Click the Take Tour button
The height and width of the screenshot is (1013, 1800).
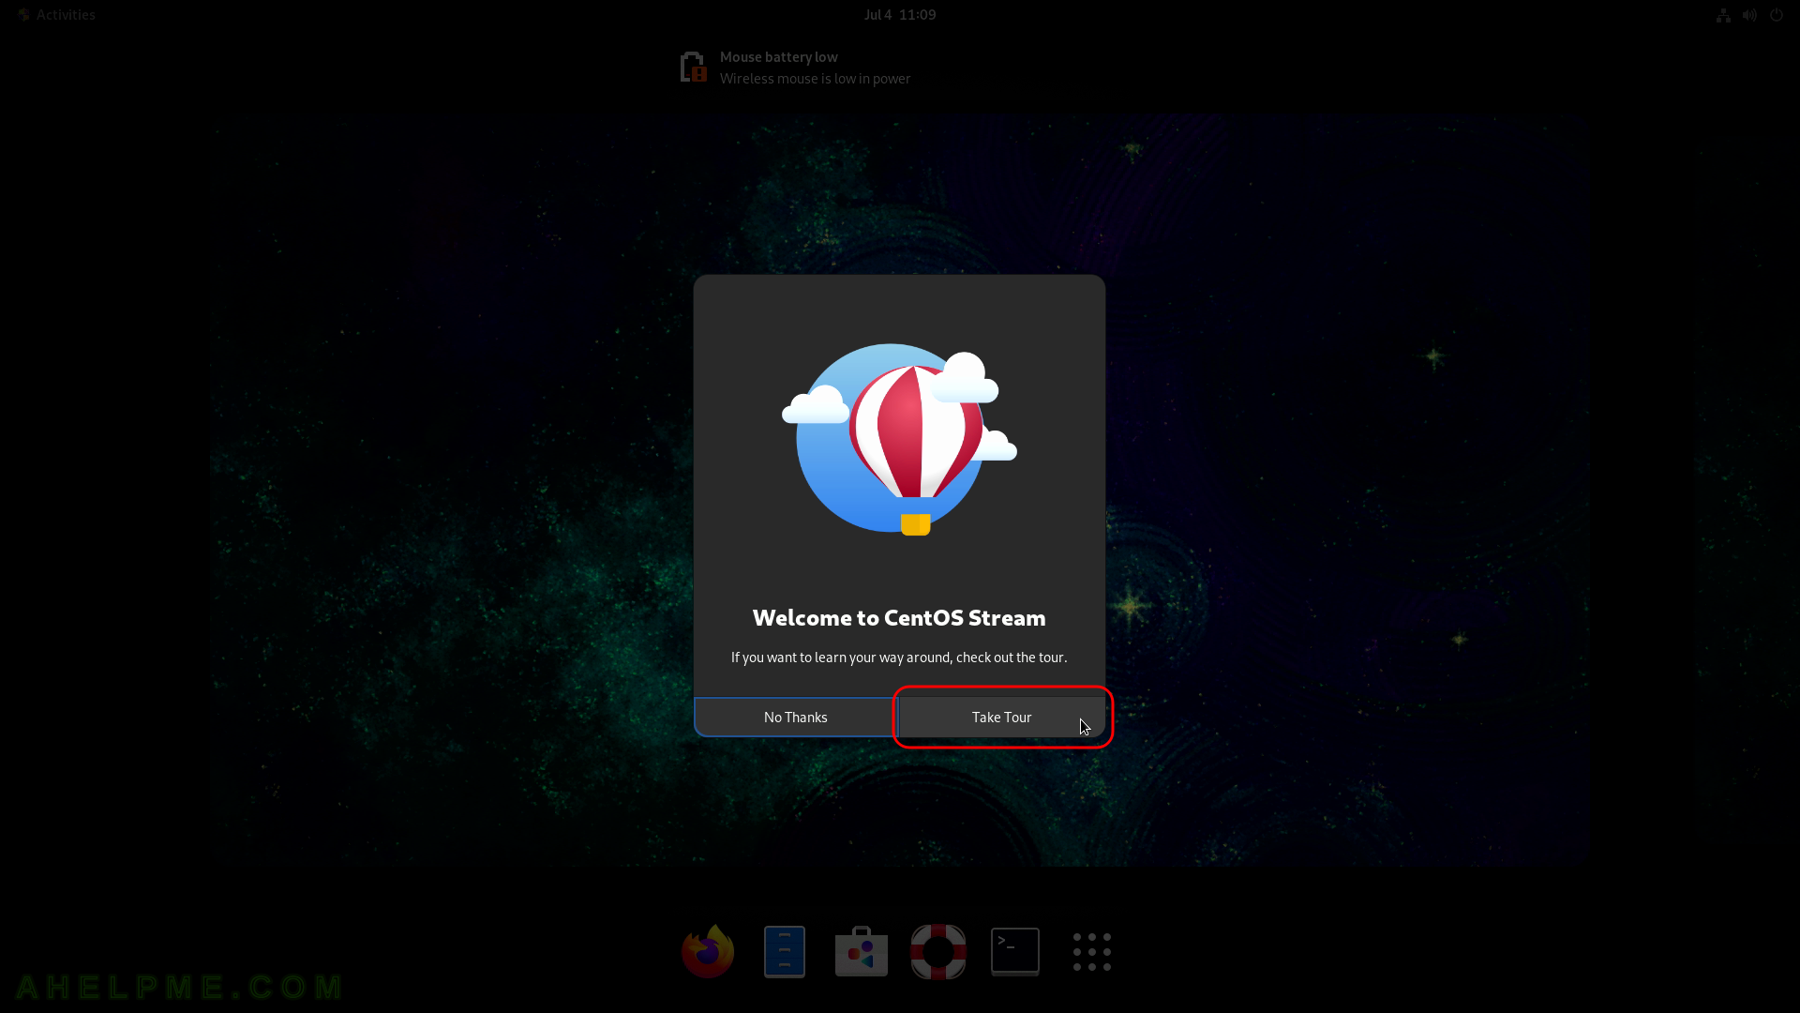point(1001,717)
